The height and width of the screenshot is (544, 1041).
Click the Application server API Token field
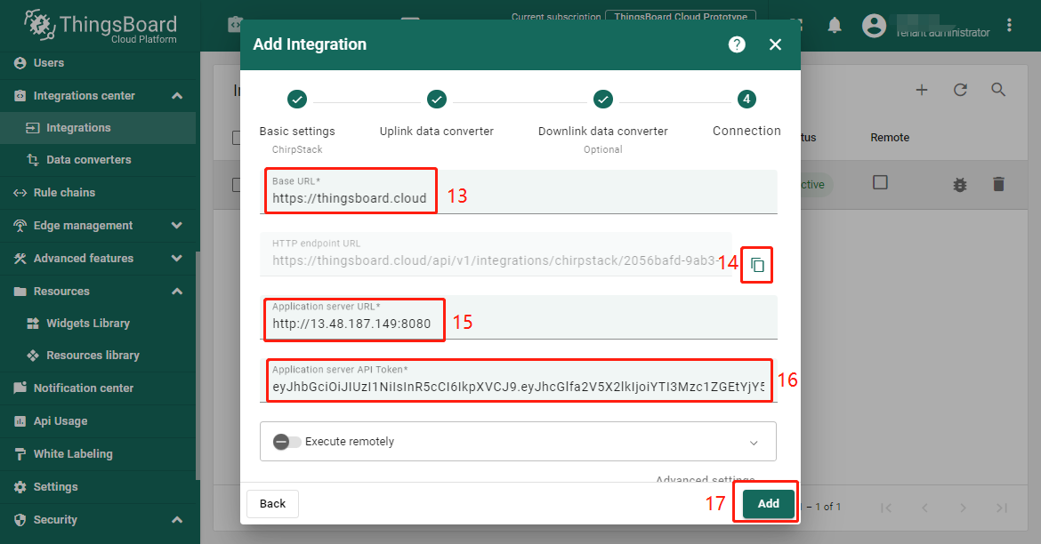tap(518, 380)
